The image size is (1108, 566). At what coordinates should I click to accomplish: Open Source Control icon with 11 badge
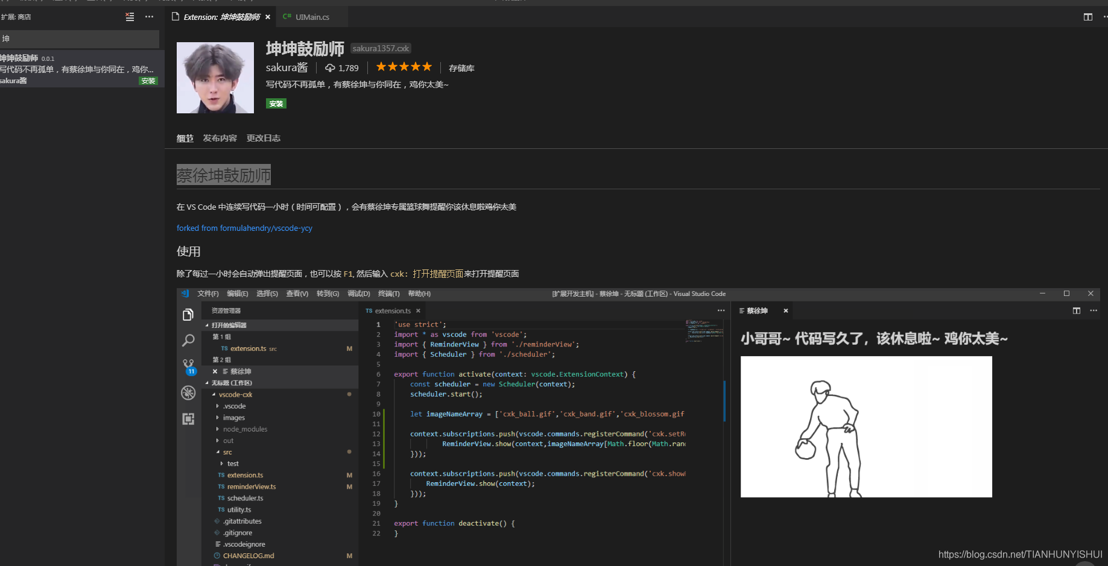189,366
